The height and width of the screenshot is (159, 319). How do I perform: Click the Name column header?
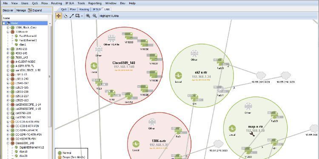tap(25, 18)
